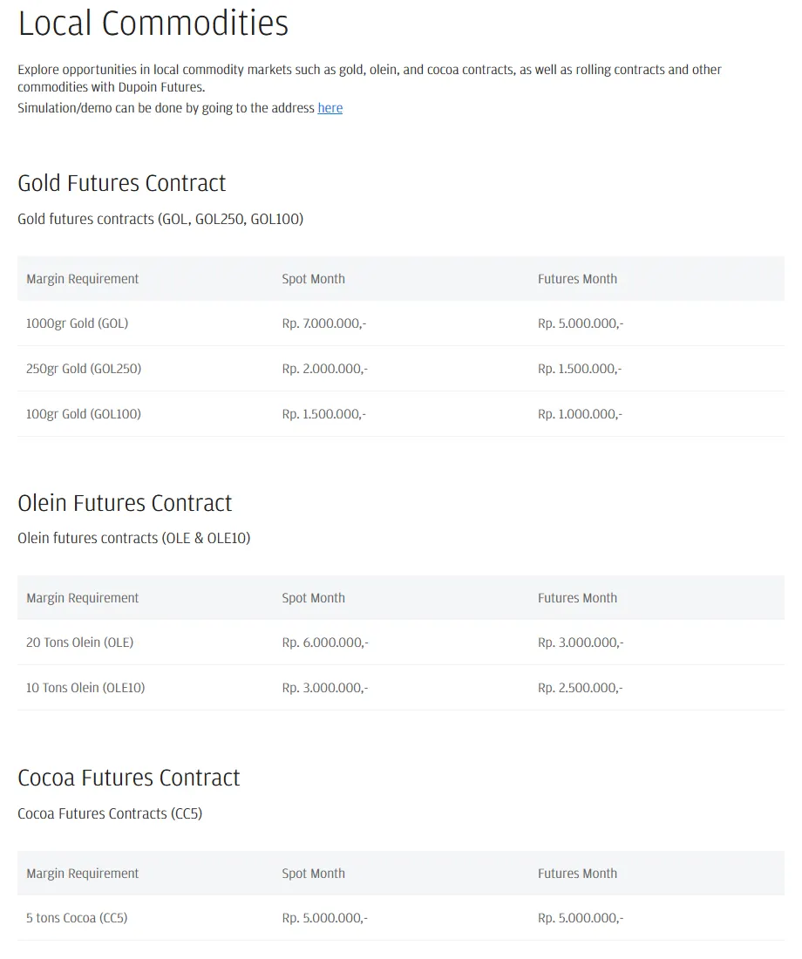Screen dimensions: 802x959
Task: Click Spot Month header in Gold table
Action: pos(313,279)
